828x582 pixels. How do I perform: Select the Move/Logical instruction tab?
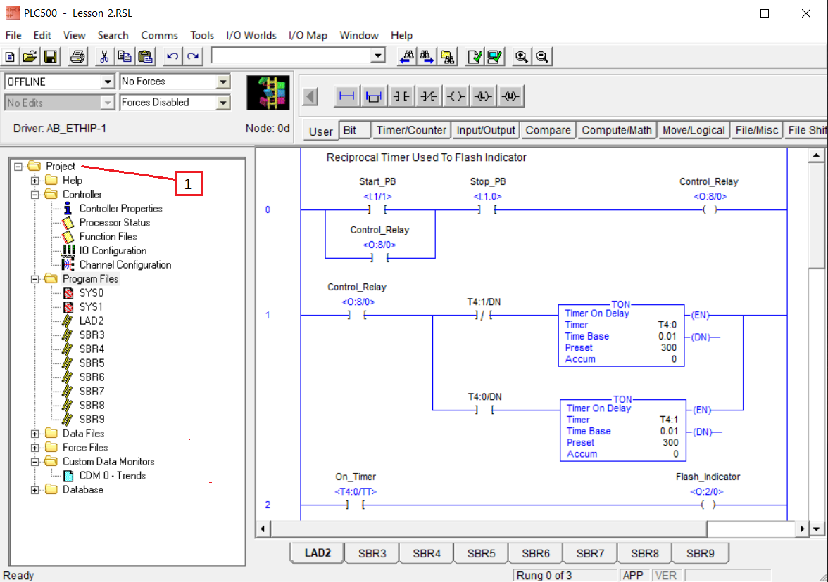click(x=694, y=130)
